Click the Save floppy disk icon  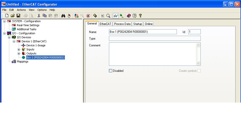[18, 16]
